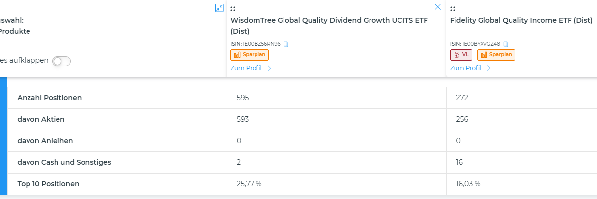This screenshot has width=597, height=199.
Task: Click the WisdomTree Global Quality Dividend Growth title
Action: (329, 20)
